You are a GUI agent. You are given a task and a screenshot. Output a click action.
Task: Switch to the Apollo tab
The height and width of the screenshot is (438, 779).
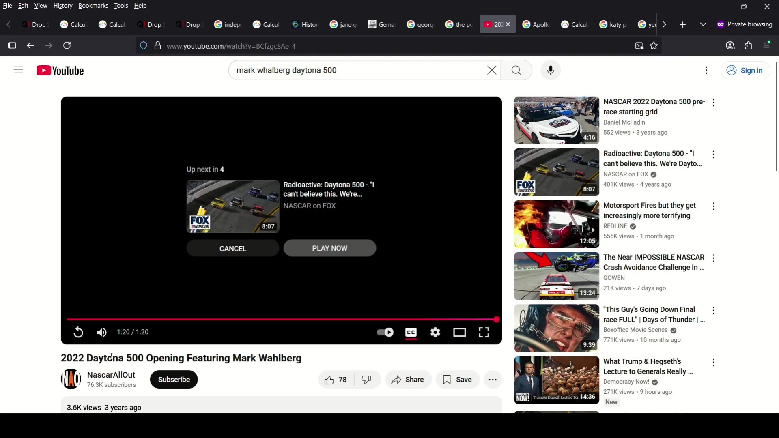pyautogui.click(x=536, y=25)
